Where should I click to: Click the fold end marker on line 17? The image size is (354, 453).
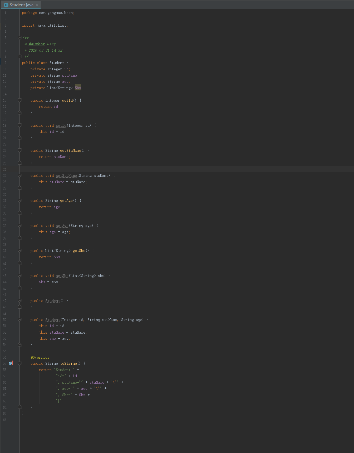coord(19,113)
